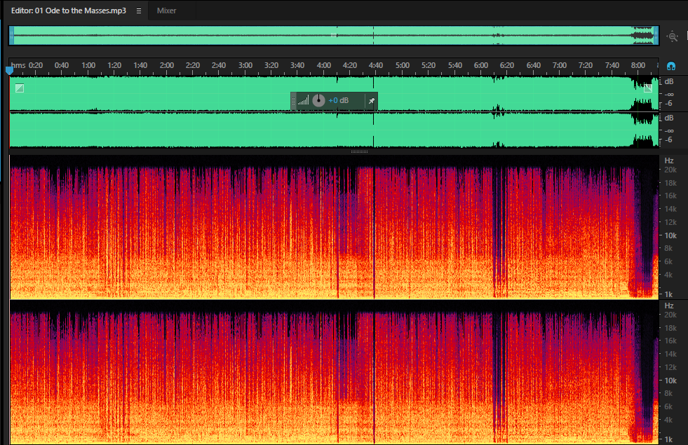Open the Editor panel menu icon

(x=139, y=11)
